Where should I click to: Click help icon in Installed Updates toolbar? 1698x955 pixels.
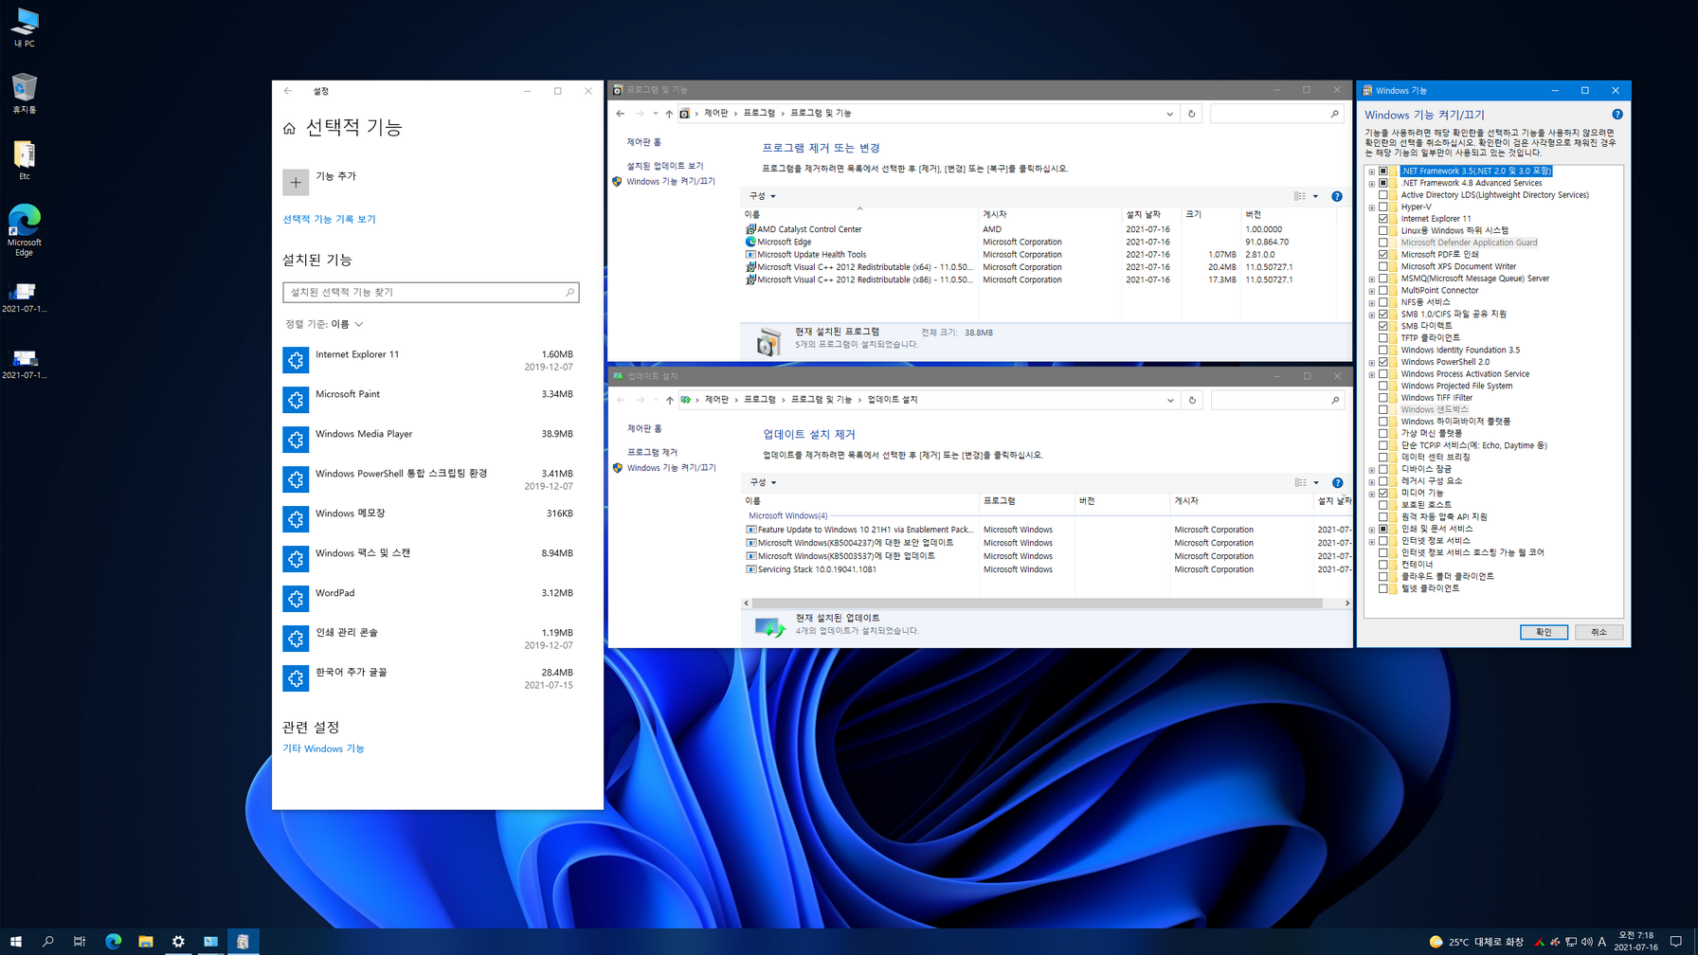pos(1338,482)
